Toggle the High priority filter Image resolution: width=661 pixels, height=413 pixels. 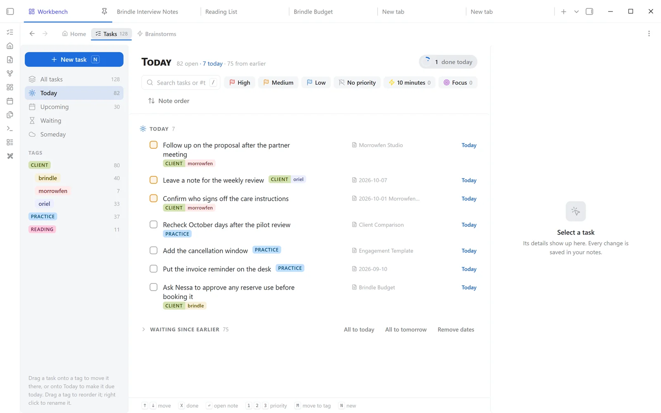tap(240, 83)
